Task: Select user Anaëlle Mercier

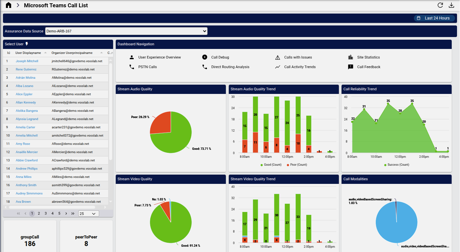Action: coord(26,152)
